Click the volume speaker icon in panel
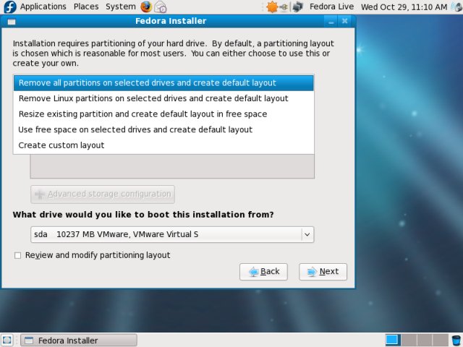Viewport: 463px width, 347px height. tap(457, 7)
